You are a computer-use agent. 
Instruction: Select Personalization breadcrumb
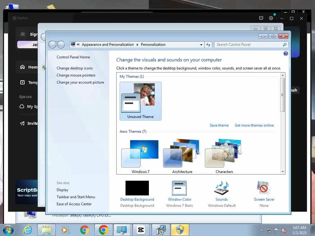coord(153,45)
